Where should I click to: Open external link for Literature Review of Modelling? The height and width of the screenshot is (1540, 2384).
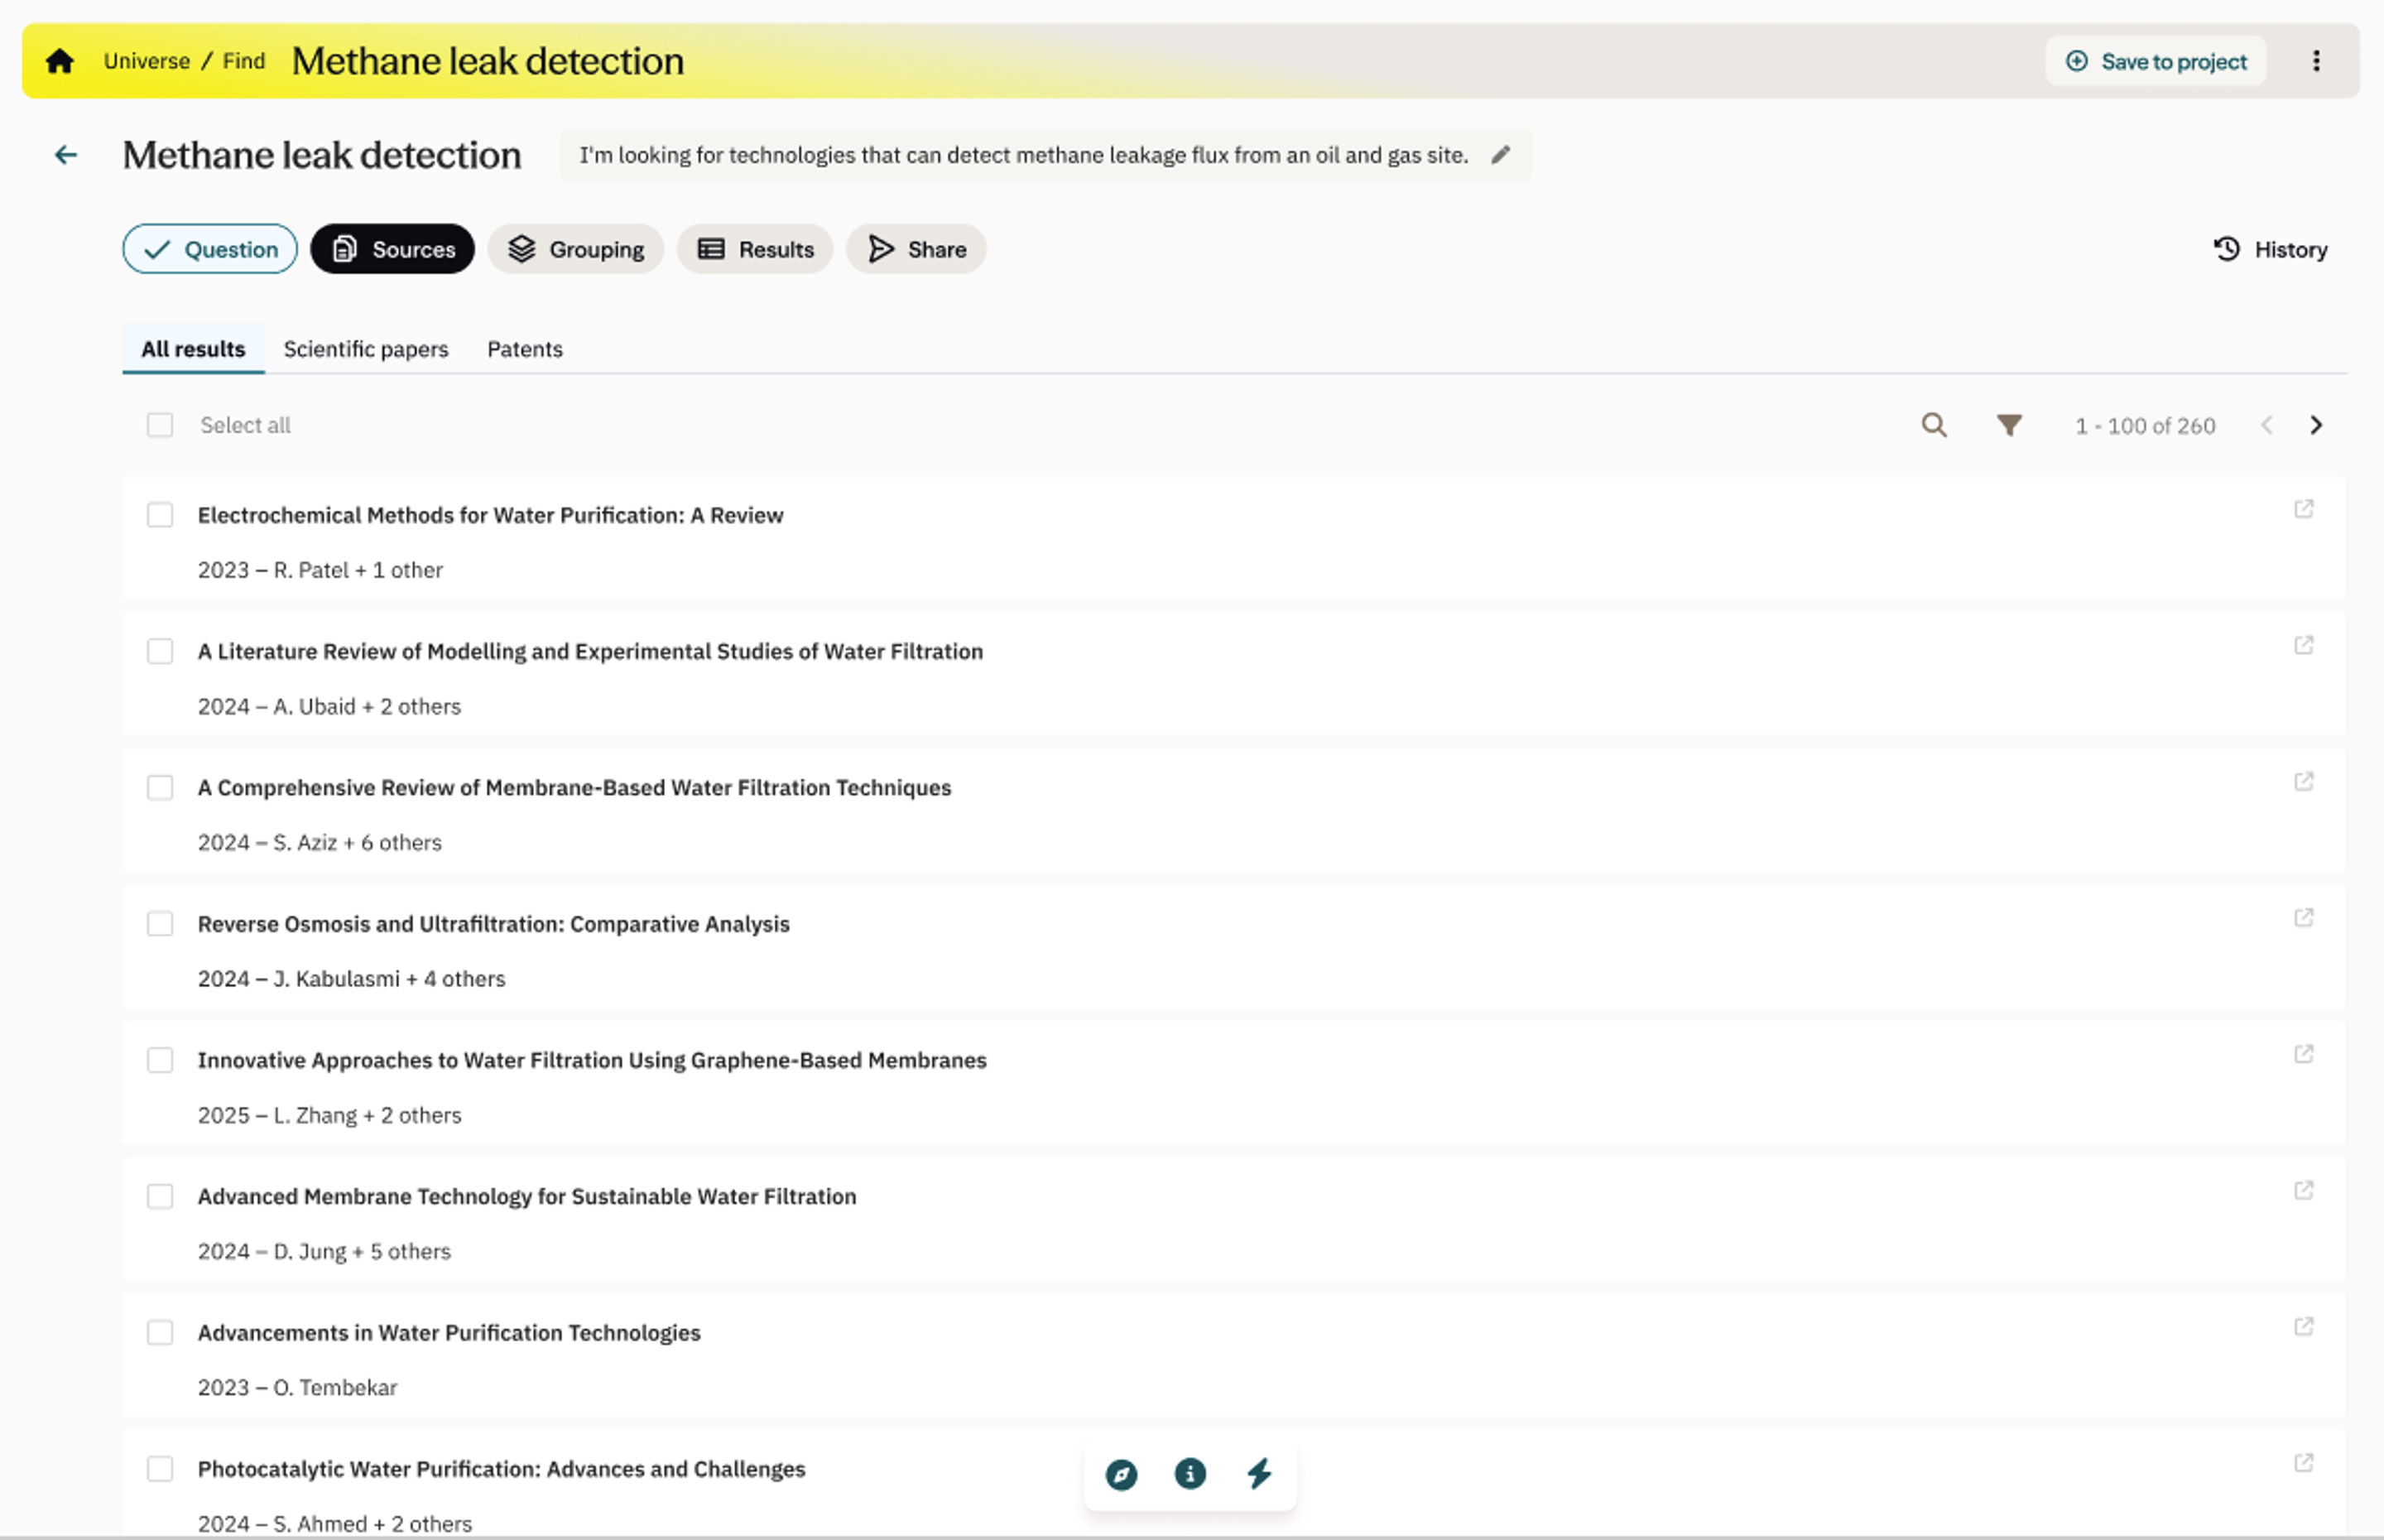click(x=2303, y=645)
